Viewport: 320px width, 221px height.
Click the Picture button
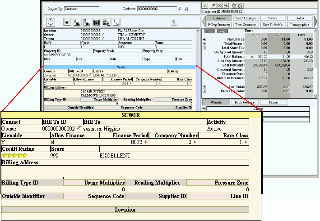(x=273, y=103)
